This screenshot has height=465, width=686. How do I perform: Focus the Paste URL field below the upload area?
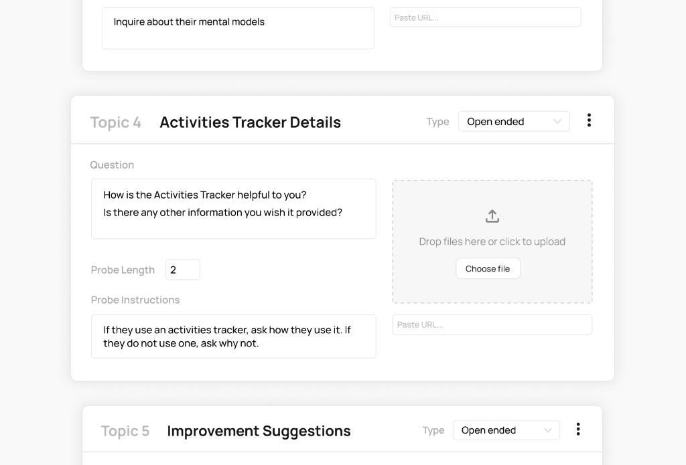492,324
